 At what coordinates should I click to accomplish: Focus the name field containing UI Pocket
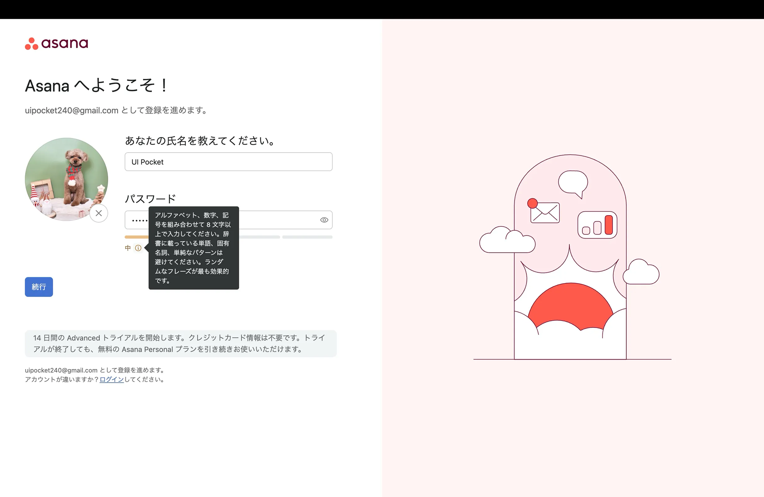point(229,162)
